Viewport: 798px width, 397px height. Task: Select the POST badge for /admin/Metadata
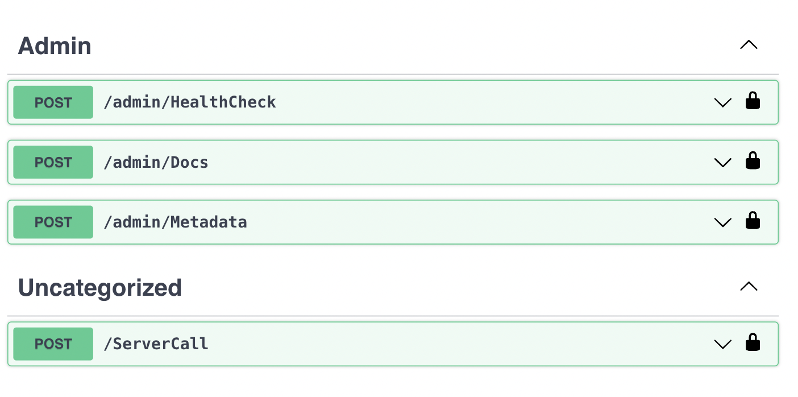(x=53, y=222)
